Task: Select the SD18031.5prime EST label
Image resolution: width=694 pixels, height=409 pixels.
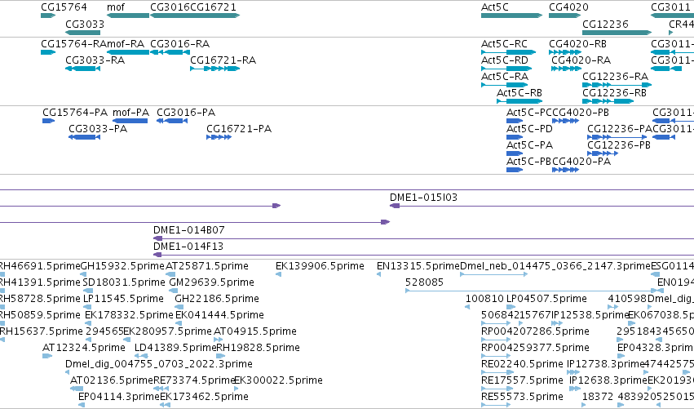Action: click(123, 282)
